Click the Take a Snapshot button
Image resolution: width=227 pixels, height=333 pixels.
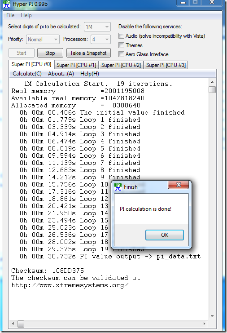pyautogui.click(x=88, y=53)
